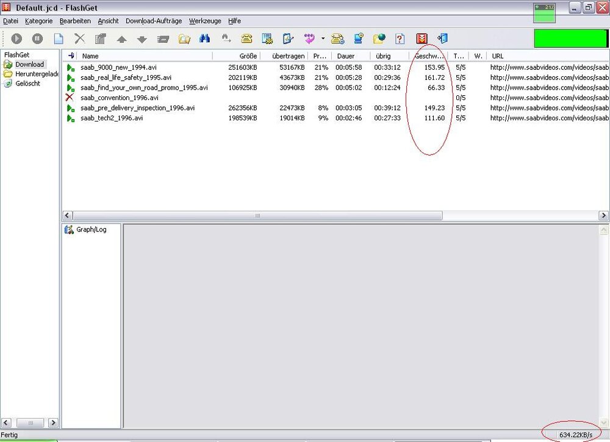Click the green speed graph in toolbar

(570, 38)
